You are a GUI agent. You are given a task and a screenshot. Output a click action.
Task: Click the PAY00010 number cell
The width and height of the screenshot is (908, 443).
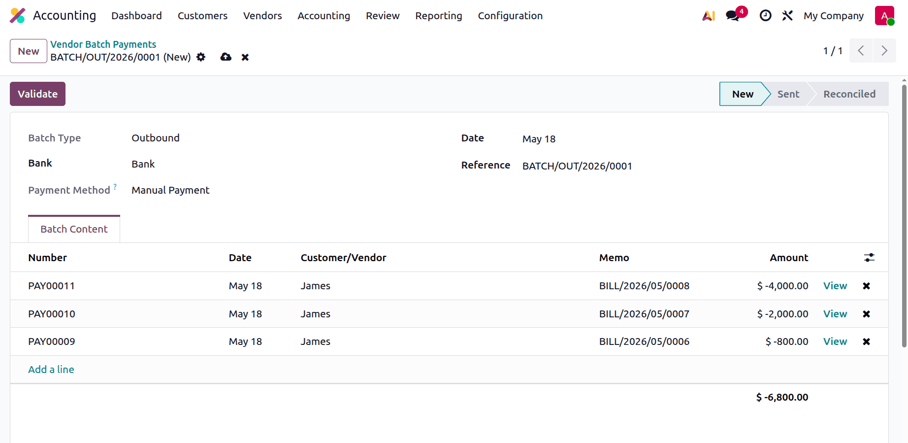52,314
